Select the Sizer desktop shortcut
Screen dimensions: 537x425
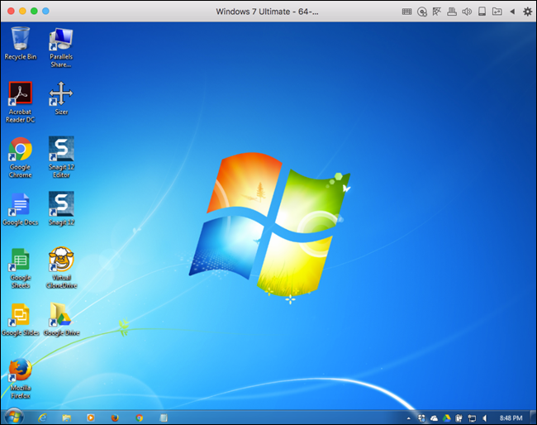[x=61, y=98]
